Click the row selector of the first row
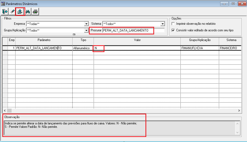 point(5,48)
